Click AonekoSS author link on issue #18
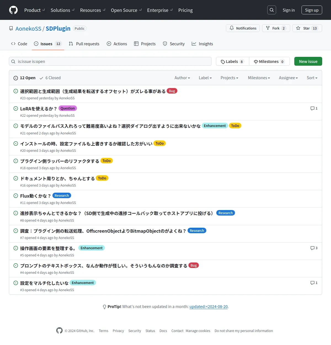Screen dimensions: 331x345 click(68, 168)
